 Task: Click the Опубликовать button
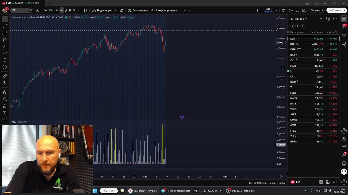(x=337, y=10)
